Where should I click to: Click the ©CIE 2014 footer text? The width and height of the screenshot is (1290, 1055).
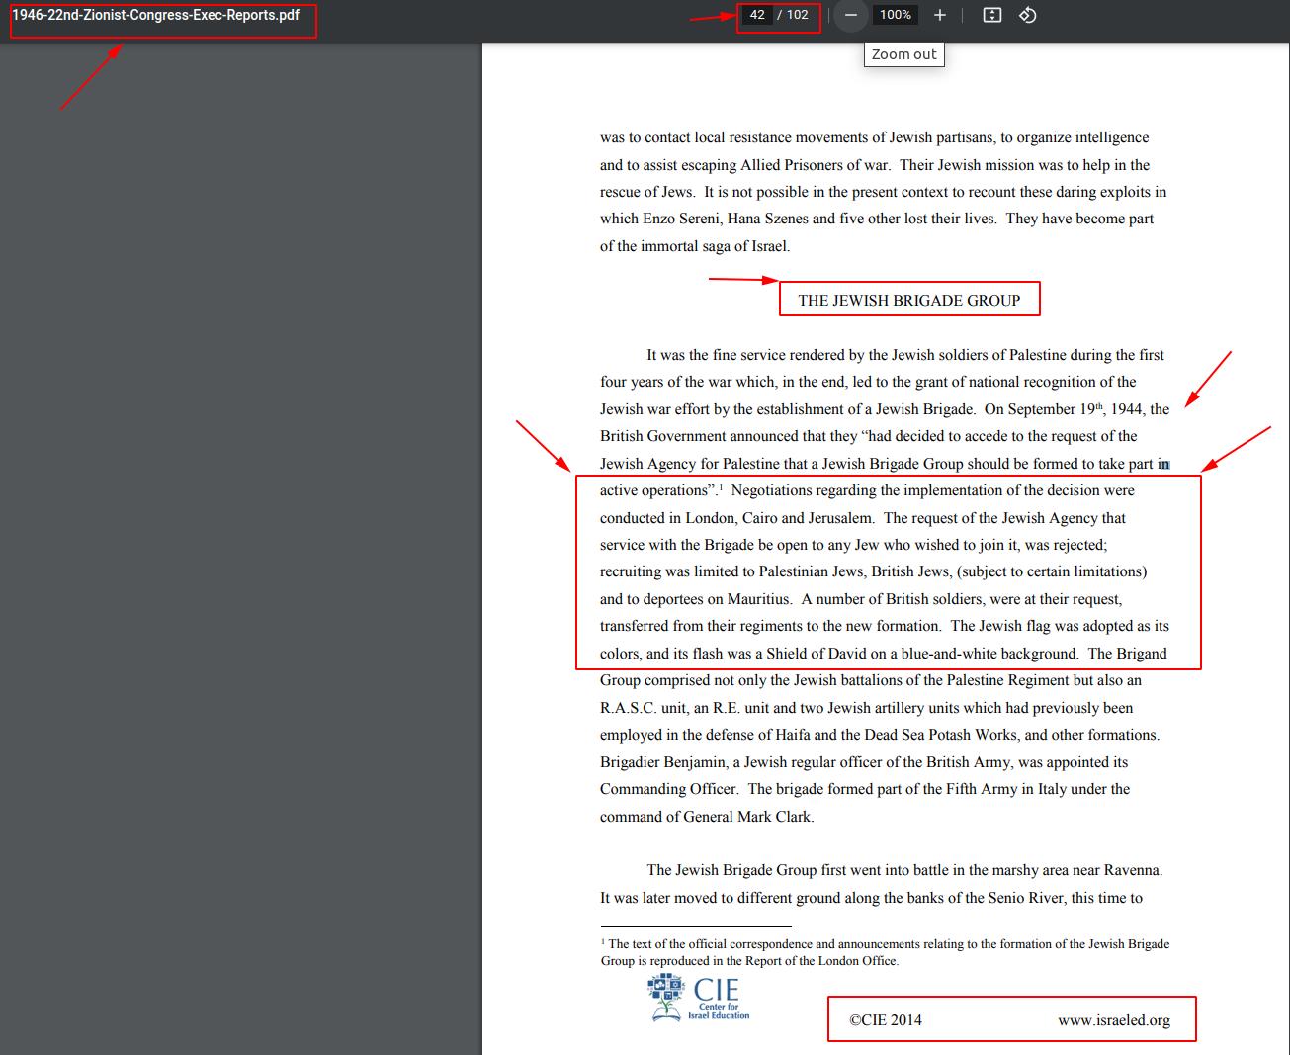[x=886, y=1020]
